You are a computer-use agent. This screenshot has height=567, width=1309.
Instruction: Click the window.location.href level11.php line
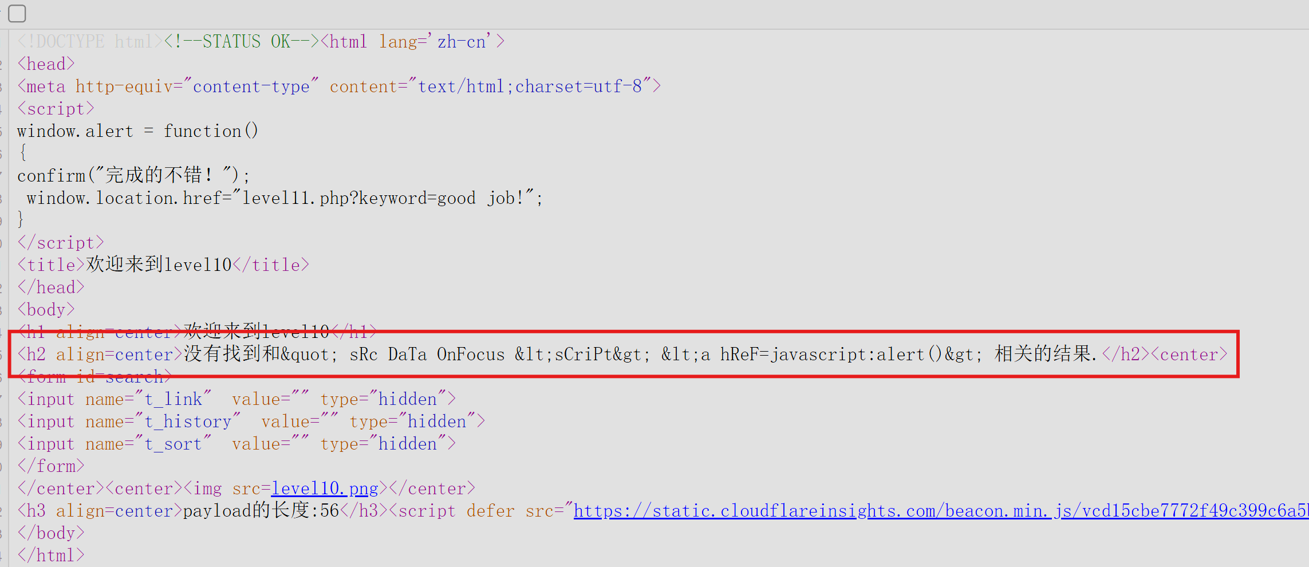point(285,198)
